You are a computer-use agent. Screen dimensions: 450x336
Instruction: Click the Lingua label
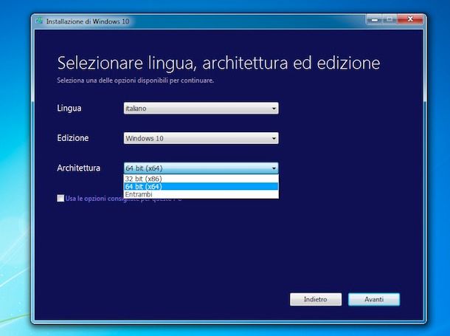pyautogui.click(x=69, y=109)
